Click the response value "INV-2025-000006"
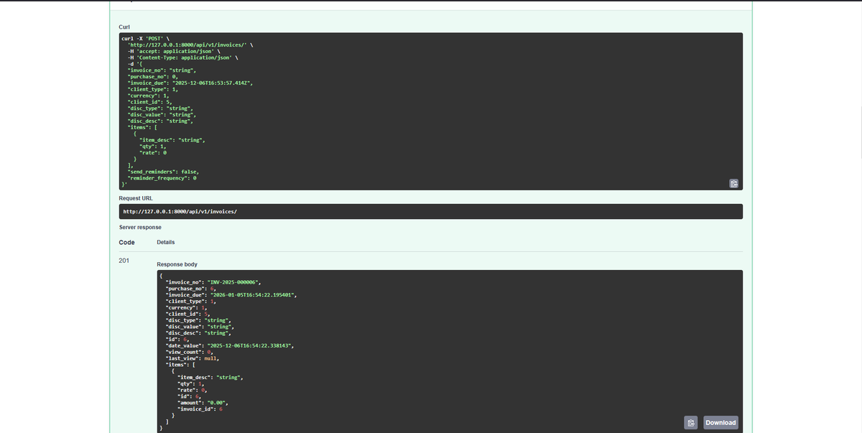 233,282
